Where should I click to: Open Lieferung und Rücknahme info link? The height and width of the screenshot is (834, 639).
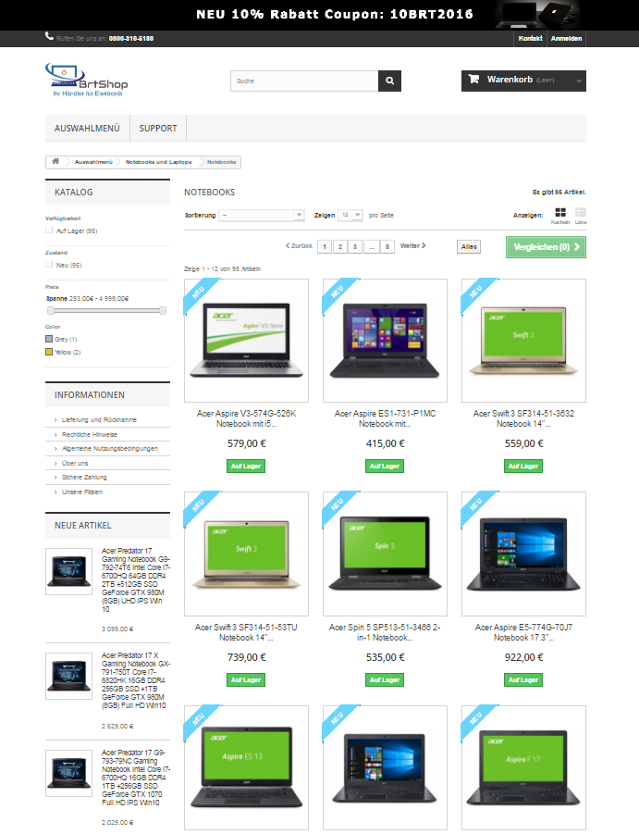point(99,419)
